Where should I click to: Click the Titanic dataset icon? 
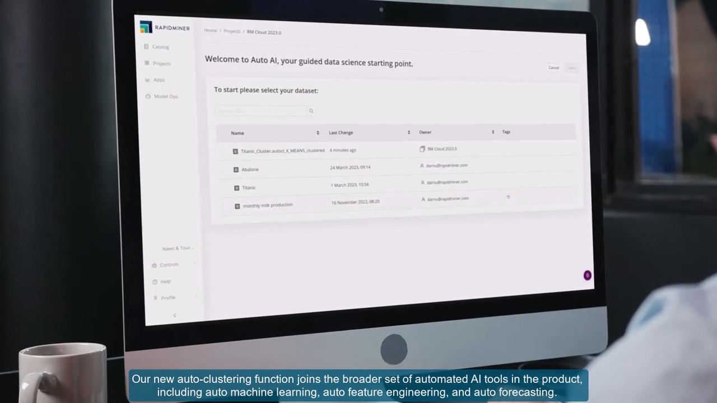click(236, 188)
